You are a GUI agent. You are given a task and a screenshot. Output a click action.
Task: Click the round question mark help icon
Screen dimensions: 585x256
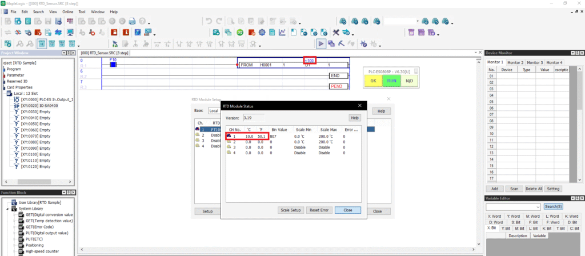(142, 21)
